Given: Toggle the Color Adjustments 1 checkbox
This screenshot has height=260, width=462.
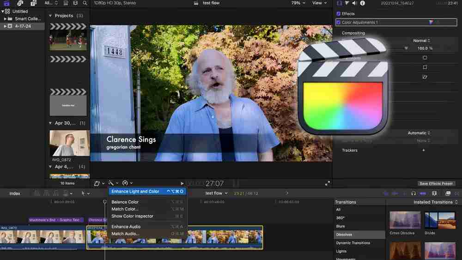Looking at the screenshot, I should (339, 22).
